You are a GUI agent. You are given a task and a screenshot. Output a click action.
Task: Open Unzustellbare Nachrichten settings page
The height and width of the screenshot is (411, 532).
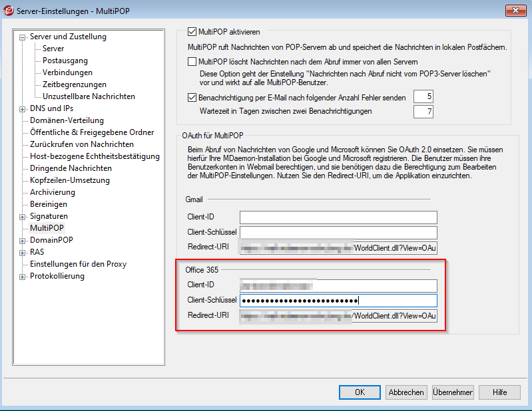pyautogui.click(x=89, y=96)
